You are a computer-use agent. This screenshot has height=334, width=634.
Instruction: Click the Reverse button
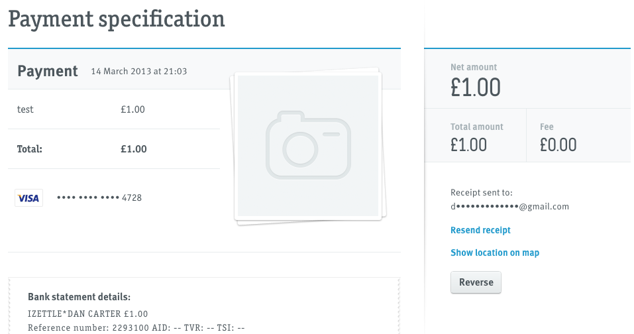pos(476,282)
